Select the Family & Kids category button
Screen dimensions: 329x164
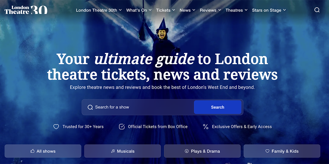282,151
